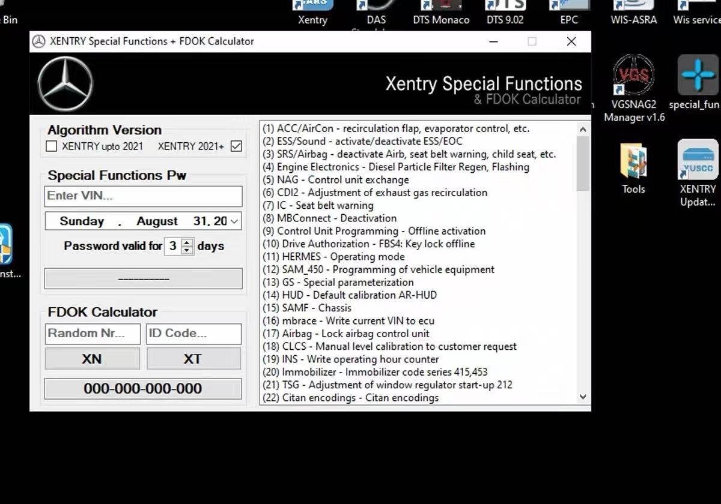The image size is (721, 504).
Task: Select (17) Airbag Lock control unit
Action: (346, 334)
